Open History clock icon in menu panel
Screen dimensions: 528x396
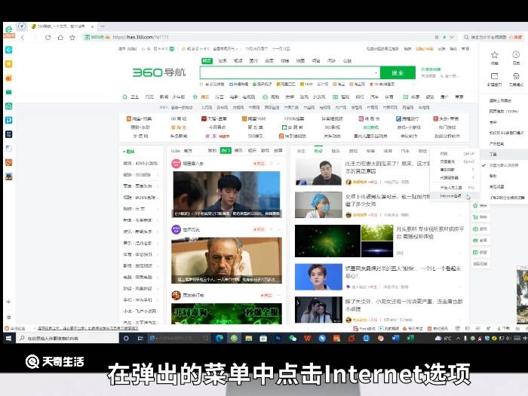coord(516,54)
